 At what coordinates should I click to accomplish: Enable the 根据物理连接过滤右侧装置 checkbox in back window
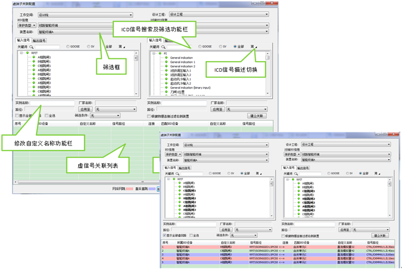[x=149, y=116]
